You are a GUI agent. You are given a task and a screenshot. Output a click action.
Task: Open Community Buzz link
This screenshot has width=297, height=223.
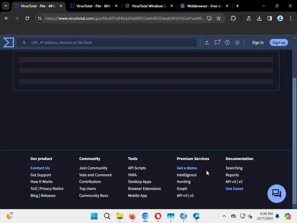click(x=94, y=195)
